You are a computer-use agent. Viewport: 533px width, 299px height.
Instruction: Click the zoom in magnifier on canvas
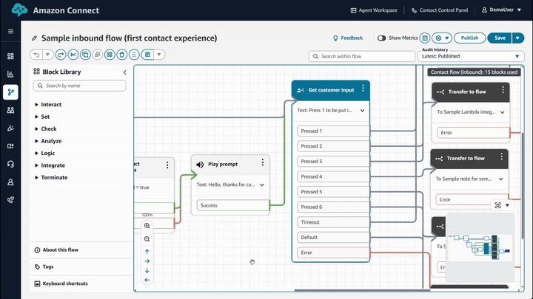pyautogui.click(x=147, y=226)
